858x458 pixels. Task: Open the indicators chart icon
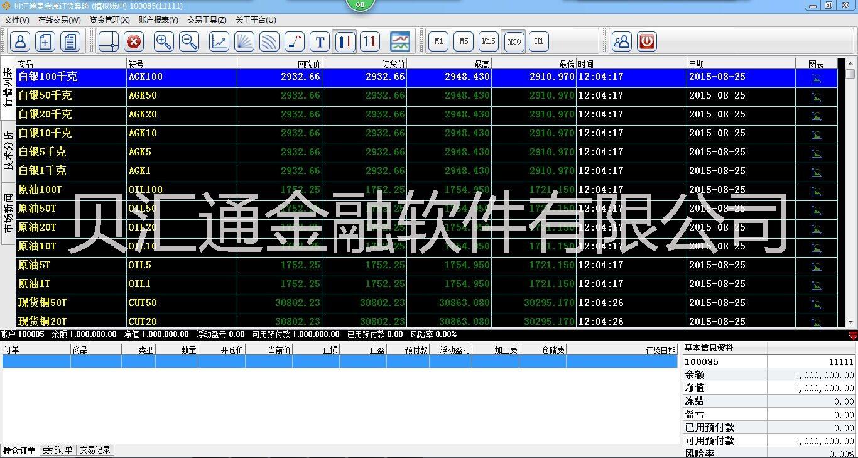coord(400,42)
